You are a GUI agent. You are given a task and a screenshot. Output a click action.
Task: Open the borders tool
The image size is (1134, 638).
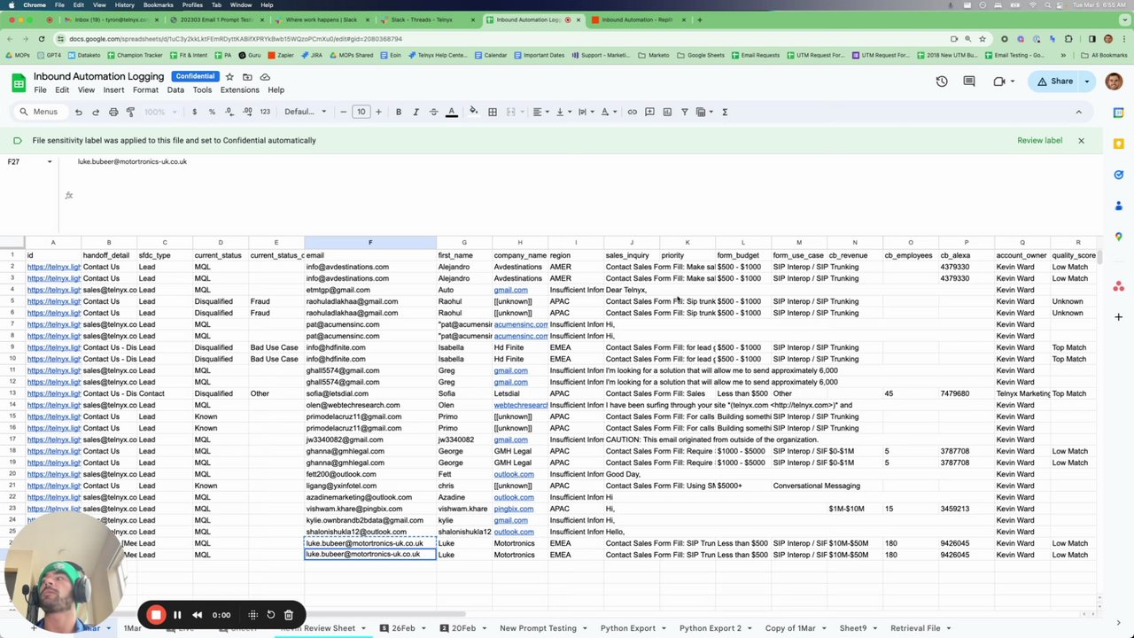click(x=493, y=112)
